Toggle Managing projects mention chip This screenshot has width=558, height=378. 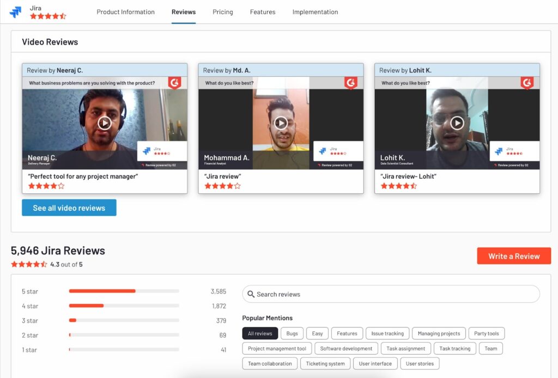point(439,333)
